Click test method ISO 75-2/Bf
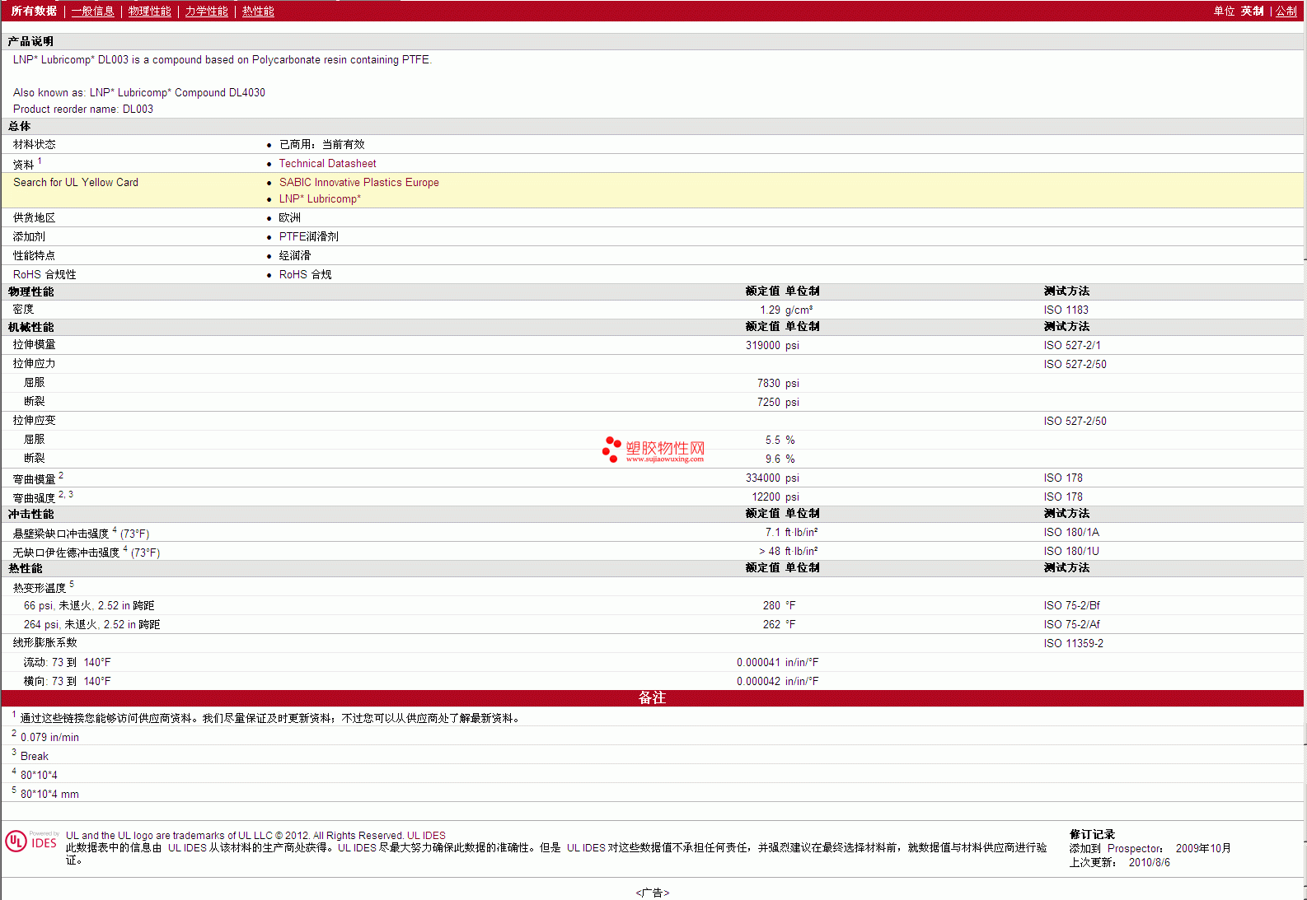Viewport: 1307px width, 900px height. (x=1071, y=605)
